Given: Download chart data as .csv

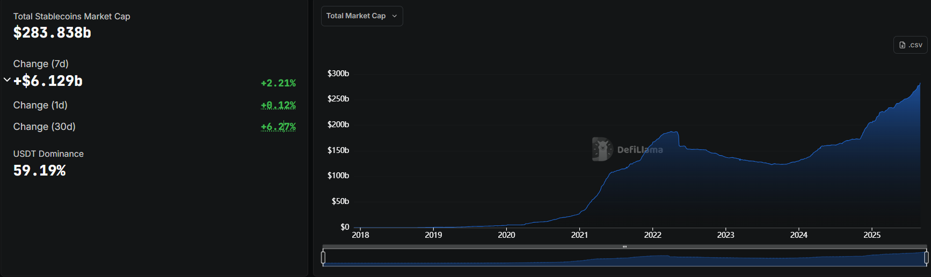Looking at the screenshot, I should coord(910,45).
